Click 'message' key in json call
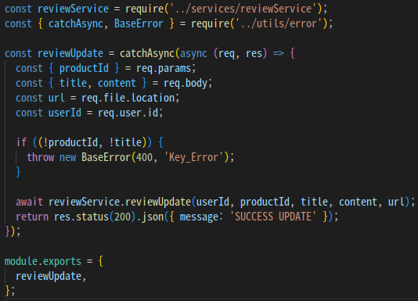Viewport: 418px width, 301px height. point(199,217)
